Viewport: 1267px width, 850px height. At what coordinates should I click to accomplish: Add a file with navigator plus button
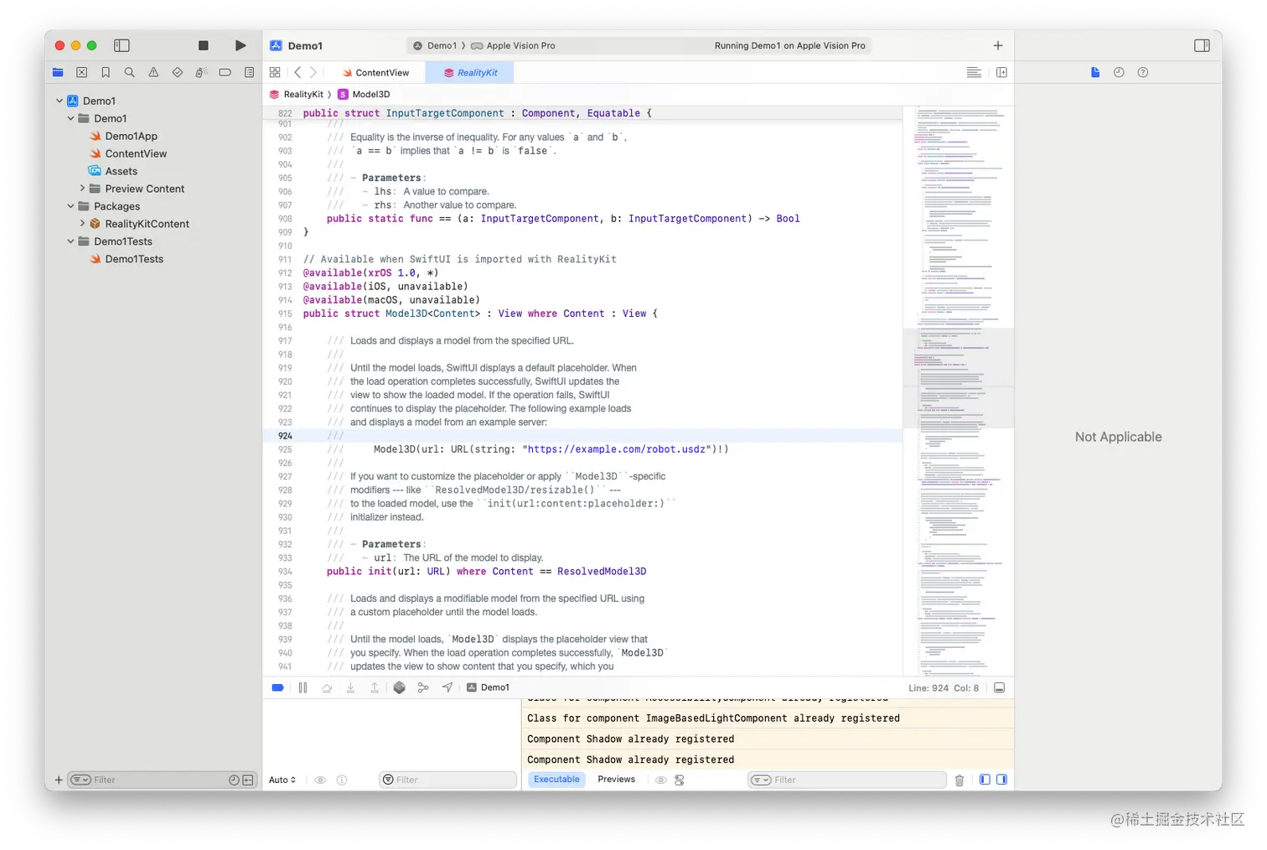[x=59, y=780]
